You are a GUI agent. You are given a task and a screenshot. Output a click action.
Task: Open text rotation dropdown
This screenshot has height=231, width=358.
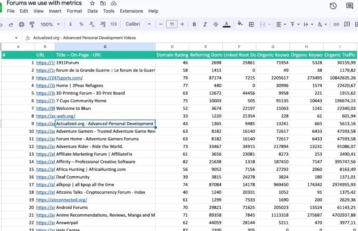coord(322,24)
